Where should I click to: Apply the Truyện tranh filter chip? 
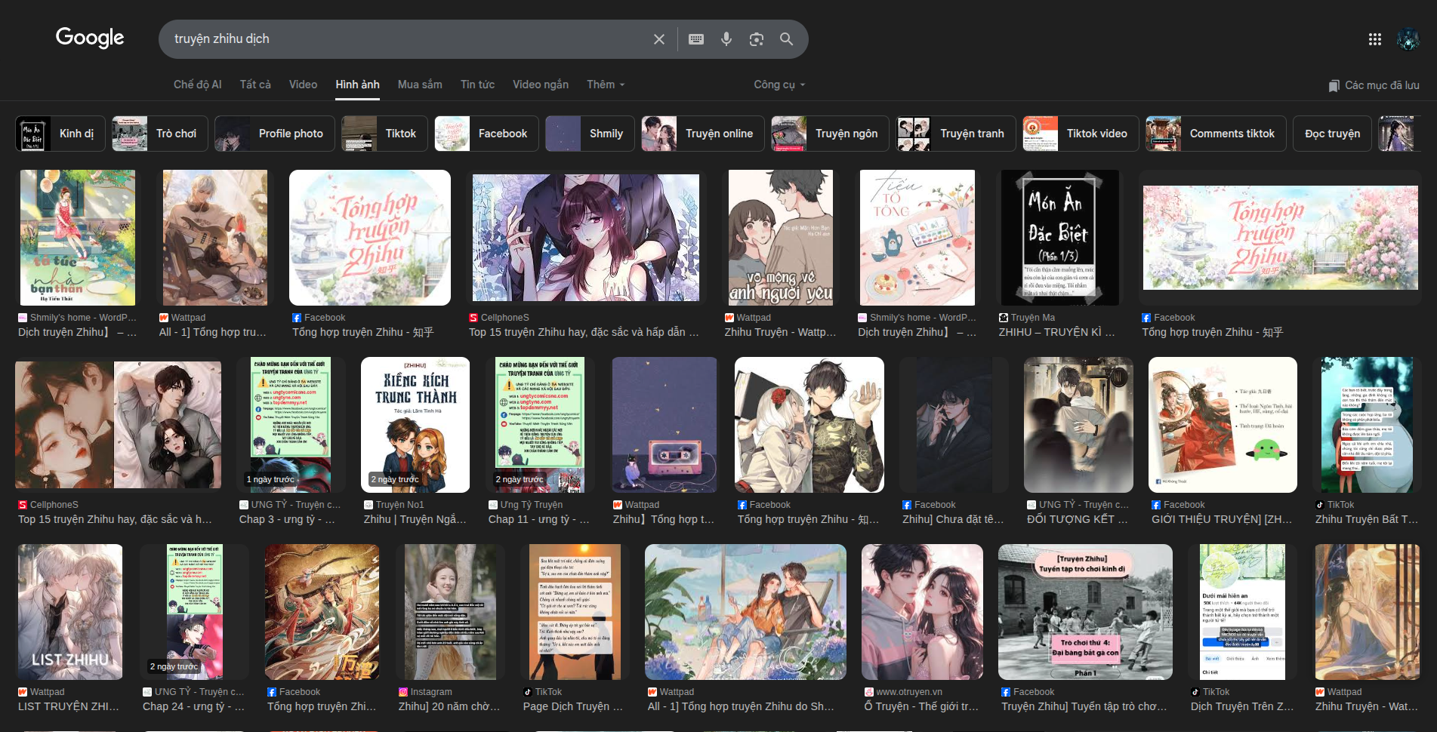click(955, 134)
